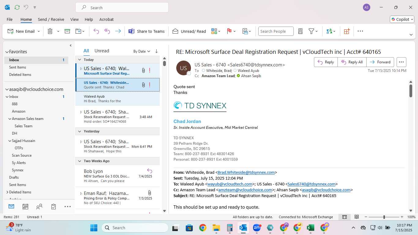Click Brad.Whiteside@tdsynnex.com link
418x235 pixels.
click(246, 172)
